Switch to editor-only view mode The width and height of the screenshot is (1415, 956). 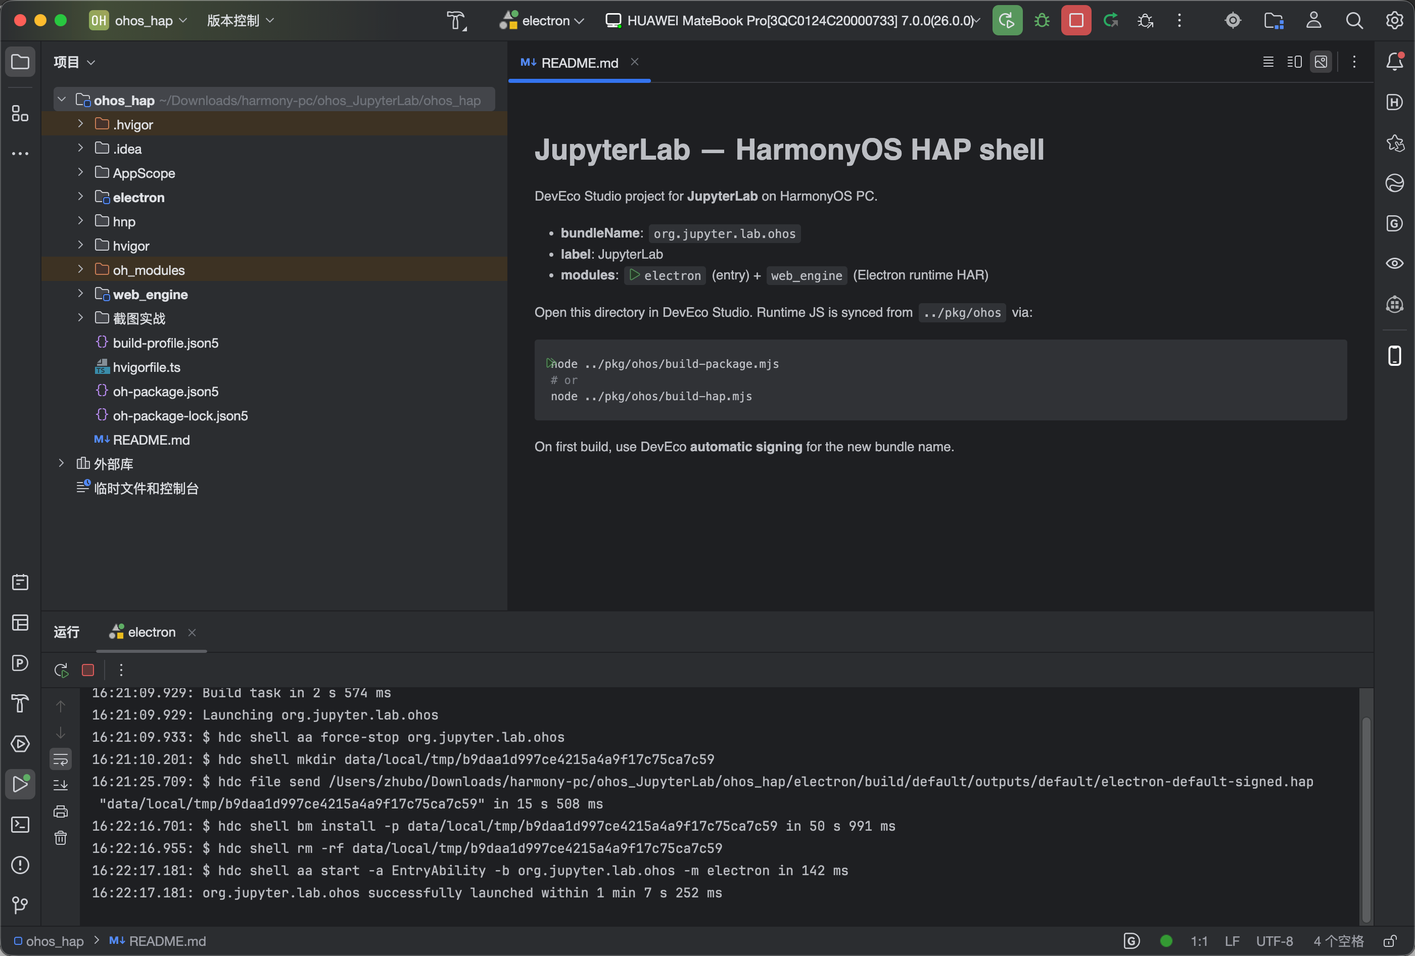click(1268, 62)
